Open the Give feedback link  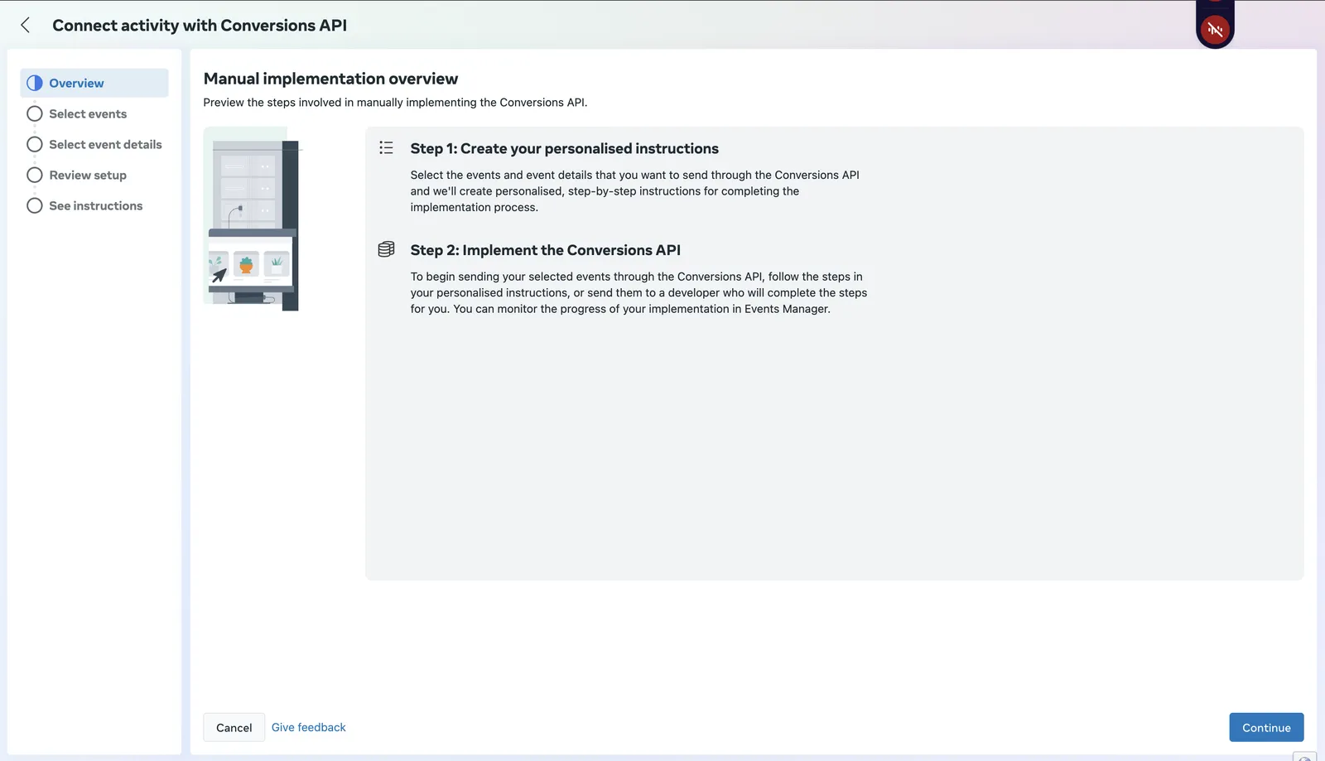309,727
